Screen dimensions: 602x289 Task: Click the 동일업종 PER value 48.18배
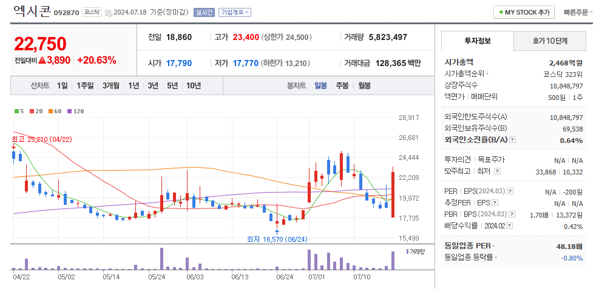tap(569, 246)
